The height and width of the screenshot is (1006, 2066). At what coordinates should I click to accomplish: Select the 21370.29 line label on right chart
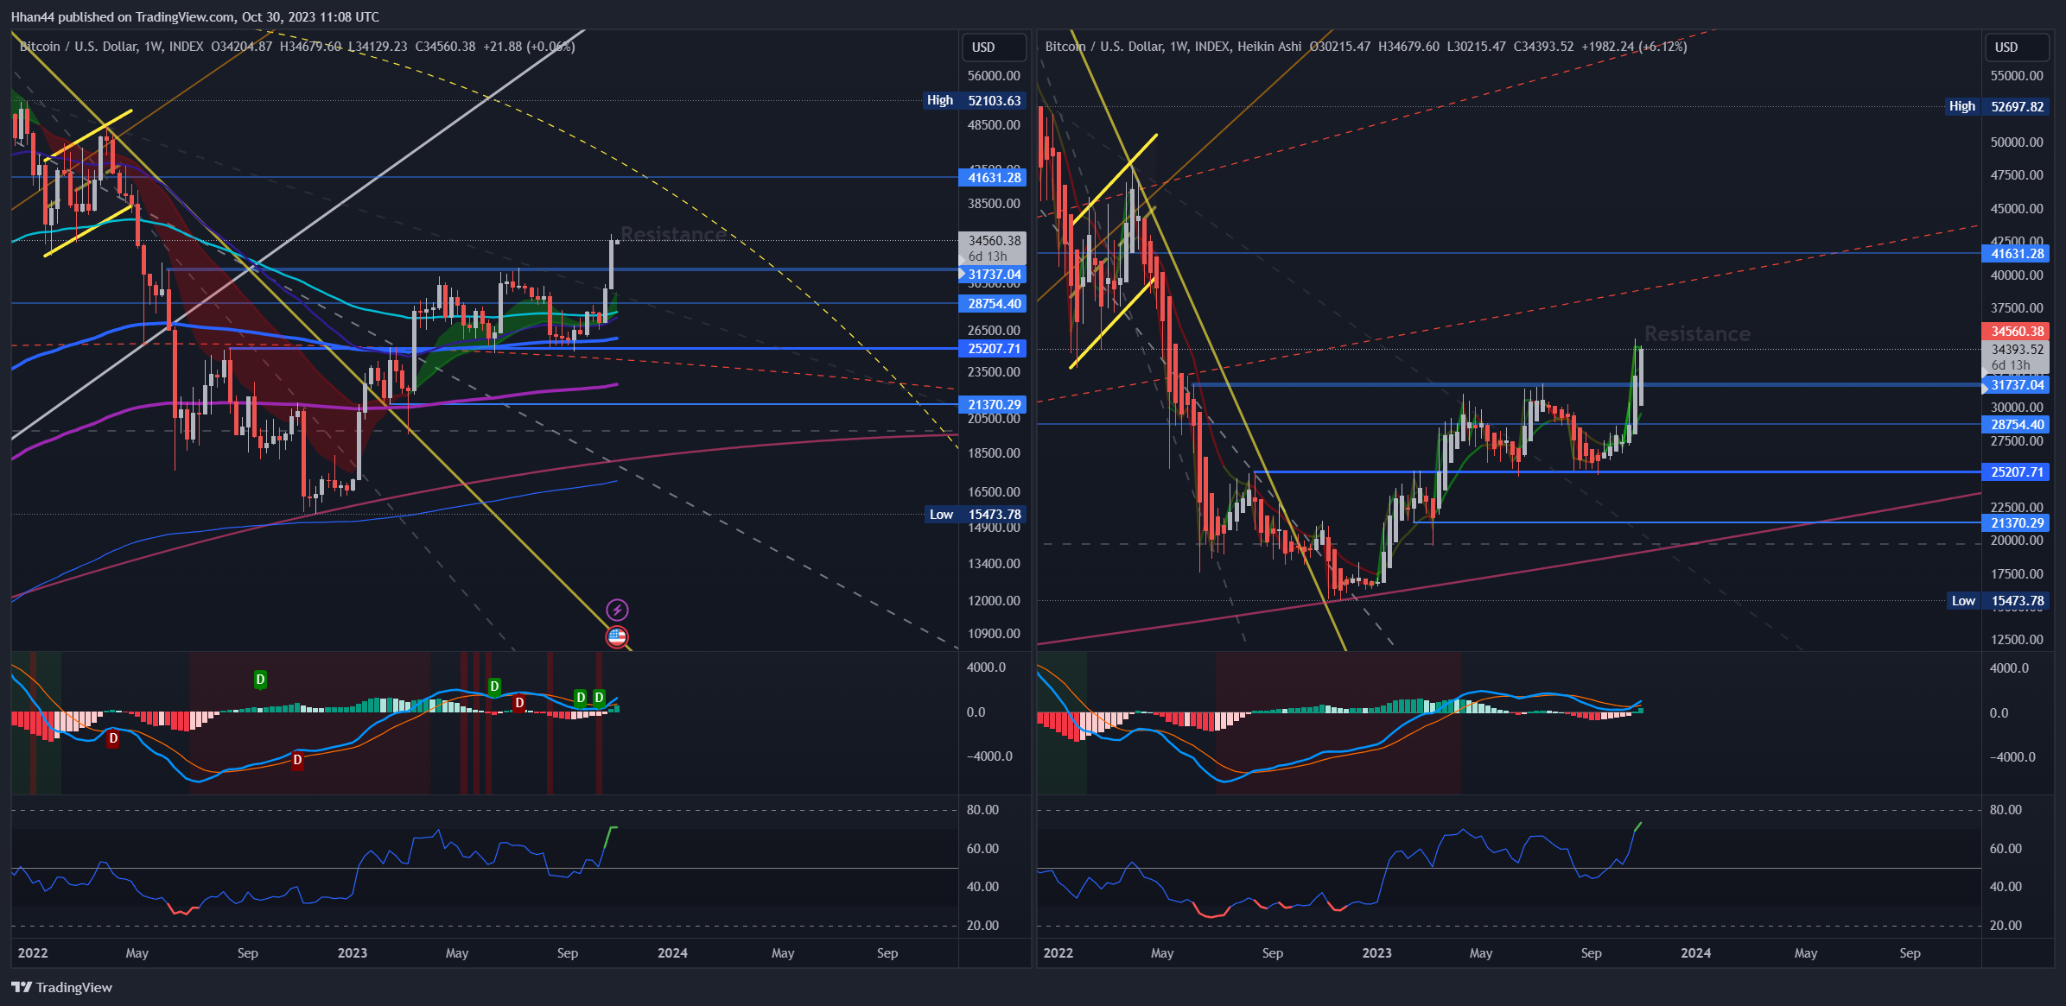[x=2017, y=523]
